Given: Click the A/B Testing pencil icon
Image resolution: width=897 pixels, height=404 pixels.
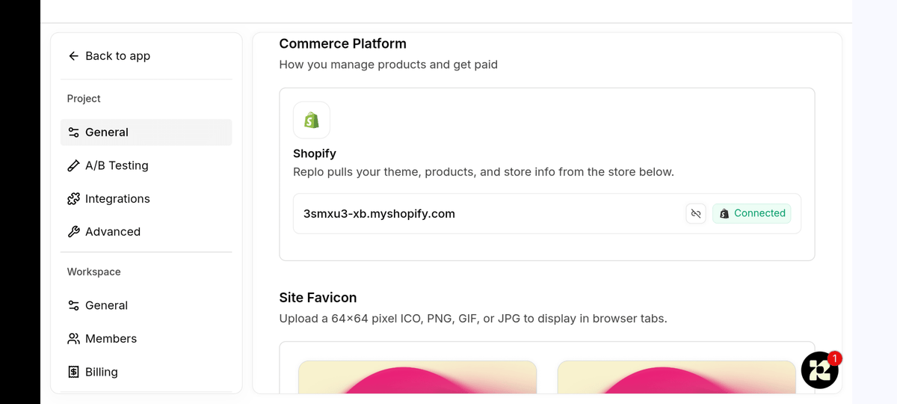Looking at the screenshot, I should pyautogui.click(x=73, y=165).
